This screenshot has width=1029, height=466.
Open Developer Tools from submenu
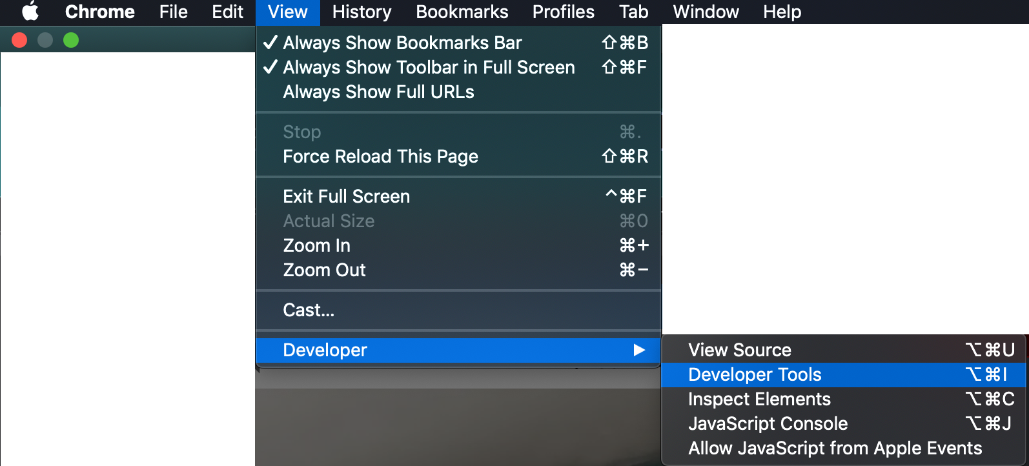(x=844, y=374)
